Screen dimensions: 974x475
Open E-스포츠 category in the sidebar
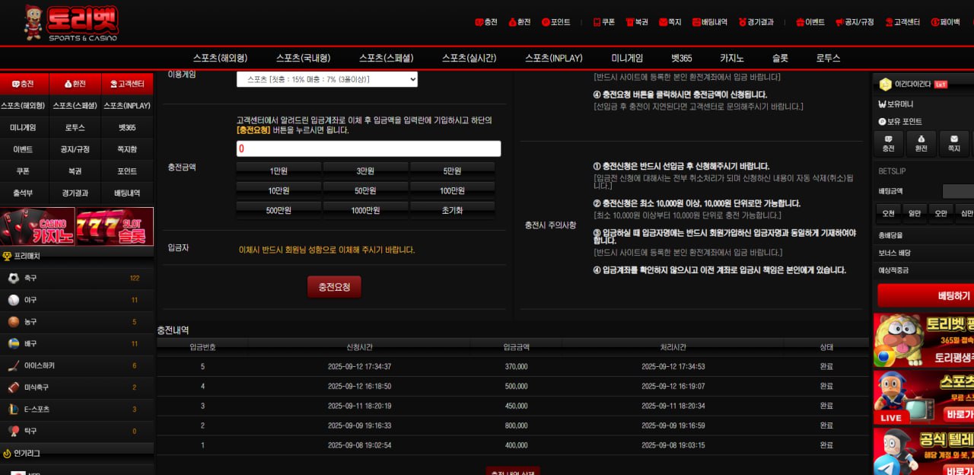pyautogui.click(x=14, y=410)
